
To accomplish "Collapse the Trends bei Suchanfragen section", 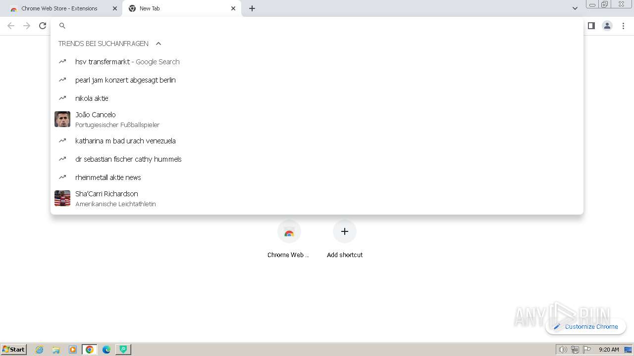I will coord(158,44).
